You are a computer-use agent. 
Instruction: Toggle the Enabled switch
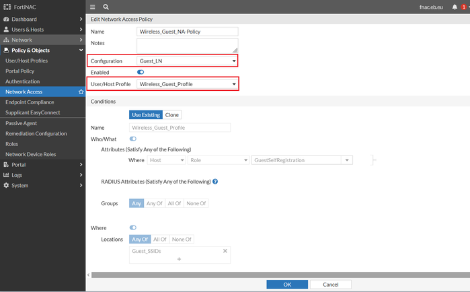coord(141,72)
